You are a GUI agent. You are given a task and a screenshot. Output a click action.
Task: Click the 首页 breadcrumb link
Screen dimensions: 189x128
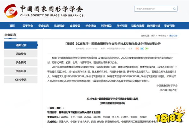coord(153,36)
